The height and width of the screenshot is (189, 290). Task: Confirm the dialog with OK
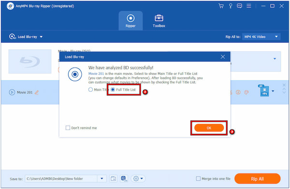click(x=209, y=128)
